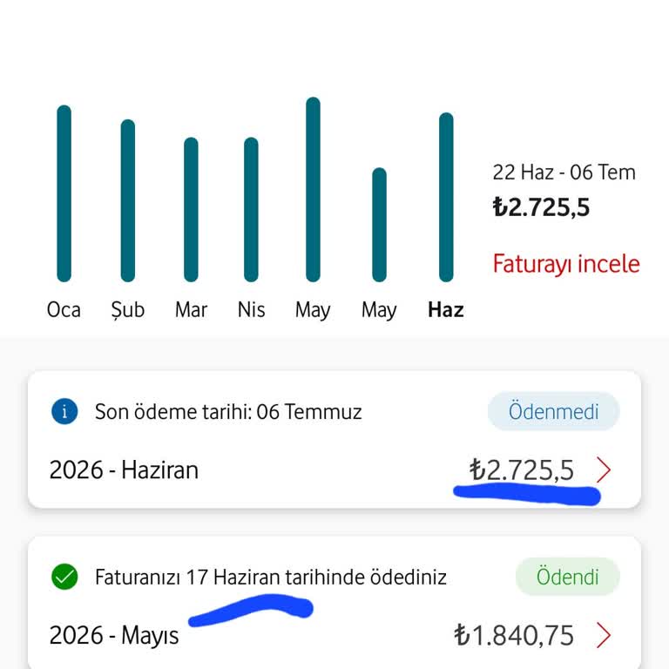Screen dimensions: 669x669
Task: Tap the Ödendi status badge
Action: 567,577
